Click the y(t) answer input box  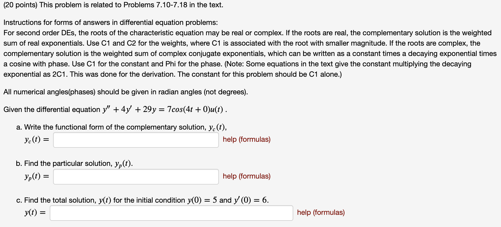pos(171,213)
